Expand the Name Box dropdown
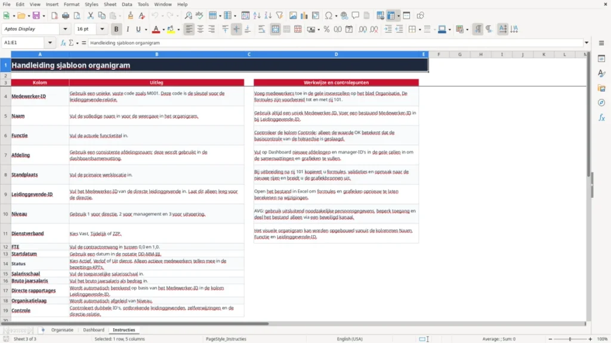Viewport: 611px width, 343px height. click(50, 43)
